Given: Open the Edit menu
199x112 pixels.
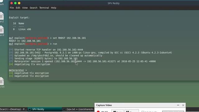Looking at the screenshot, I should coord(18,8).
